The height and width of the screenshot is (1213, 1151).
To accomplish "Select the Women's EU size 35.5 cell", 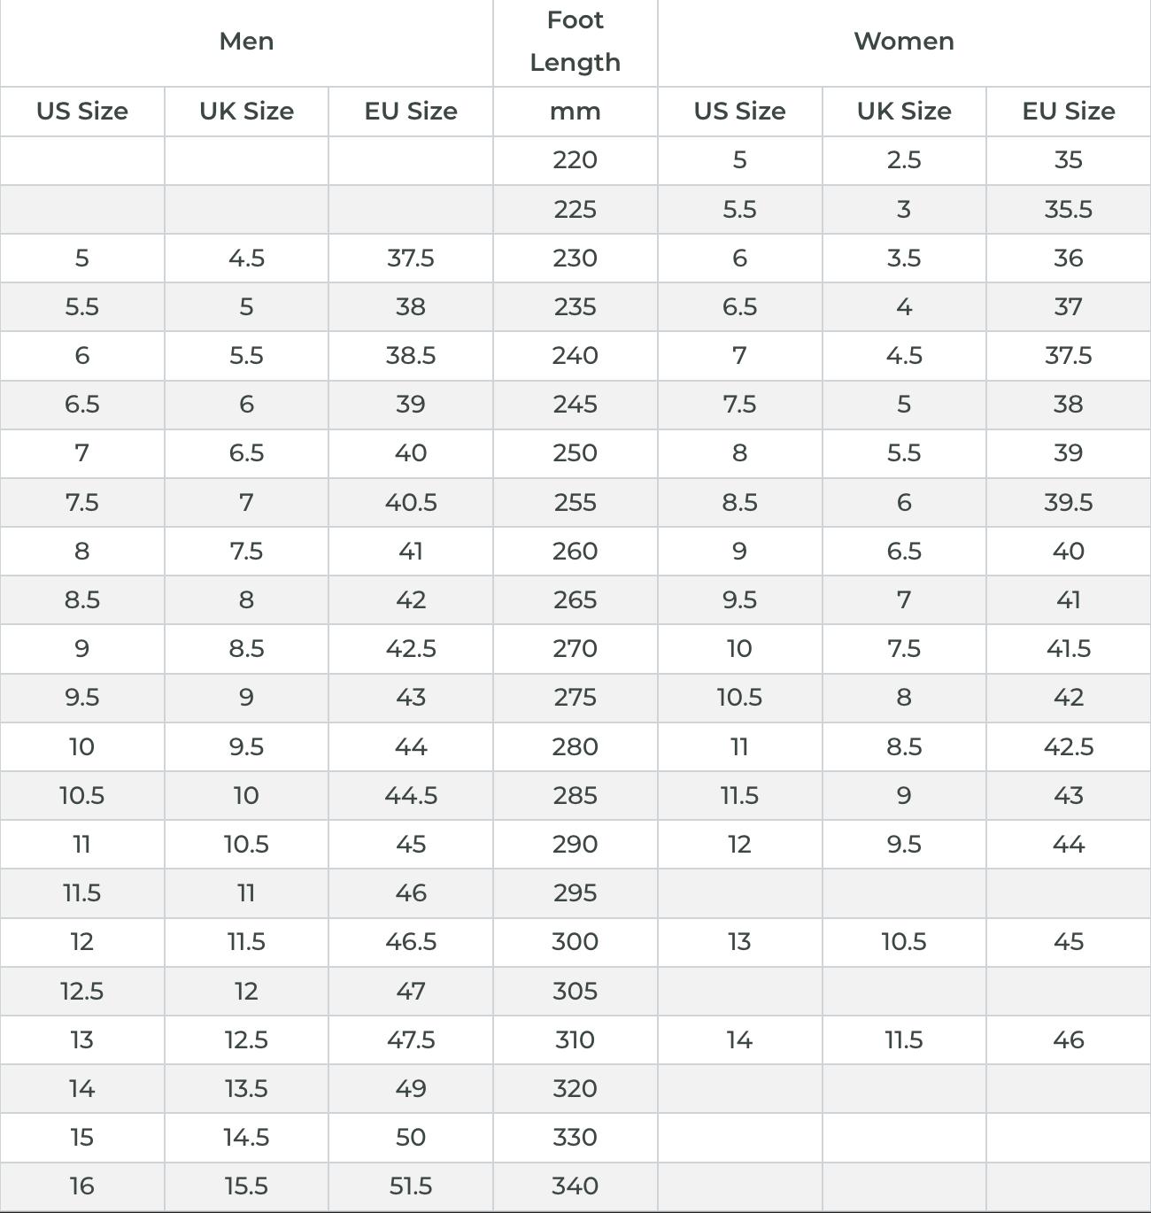I will click(1068, 210).
